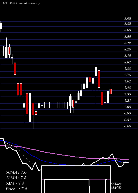This screenshot has width=138, height=193.
Task: Click the 6.95 price axis label
Action: click(x=128, y=113)
